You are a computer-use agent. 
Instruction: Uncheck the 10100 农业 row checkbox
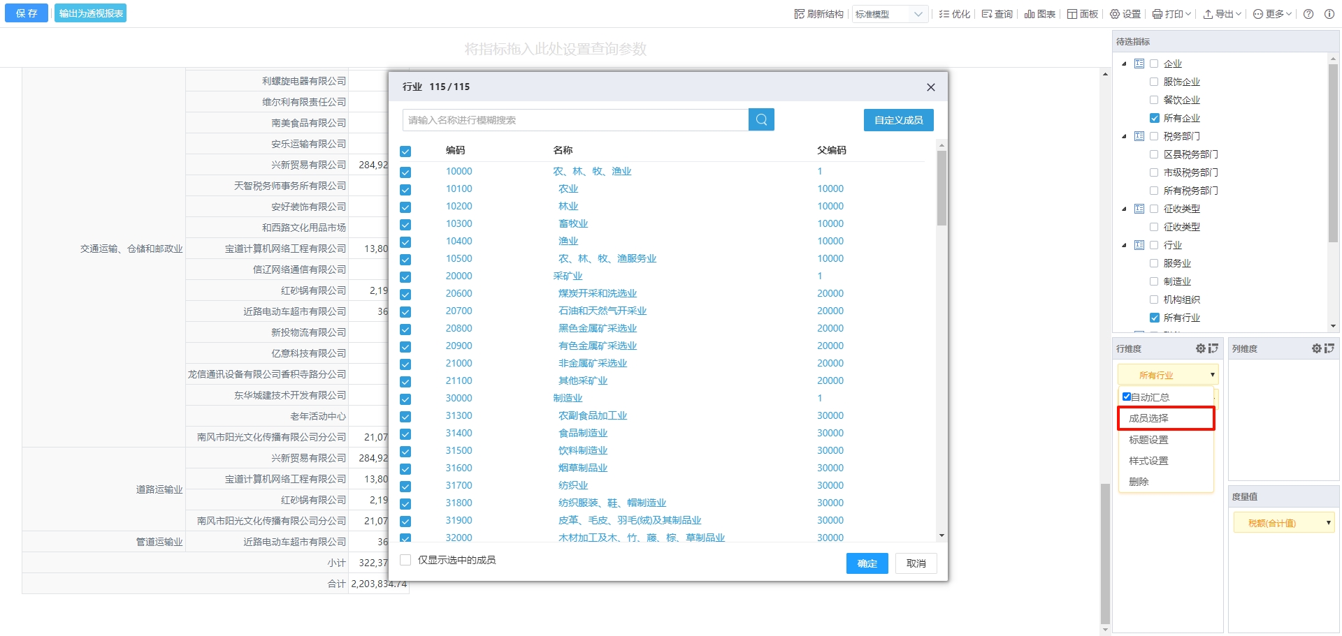tap(405, 190)
